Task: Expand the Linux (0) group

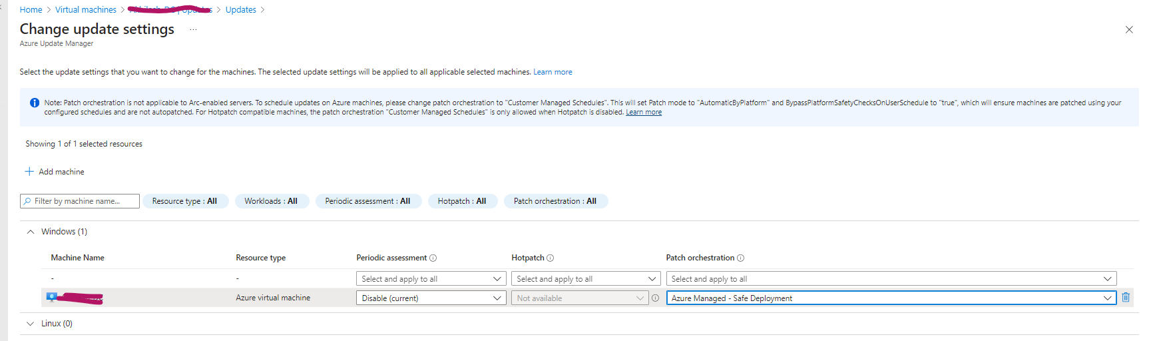Action: 31,324
